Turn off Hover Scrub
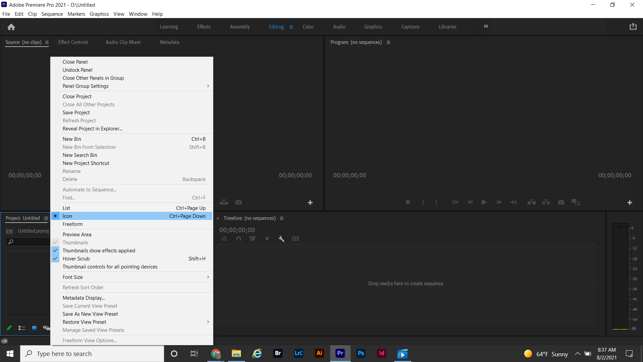Image resolution: width=643 pixels, height=362 pixels. 76,258
